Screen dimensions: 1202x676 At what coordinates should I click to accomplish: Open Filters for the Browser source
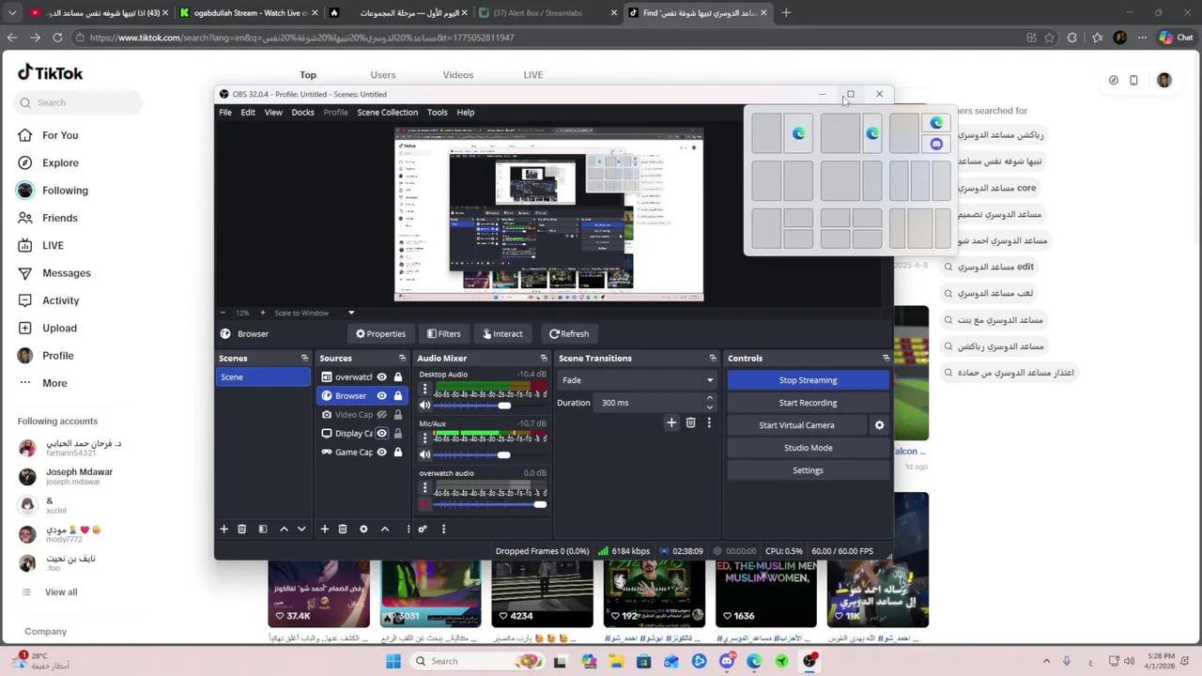[444, 333]
